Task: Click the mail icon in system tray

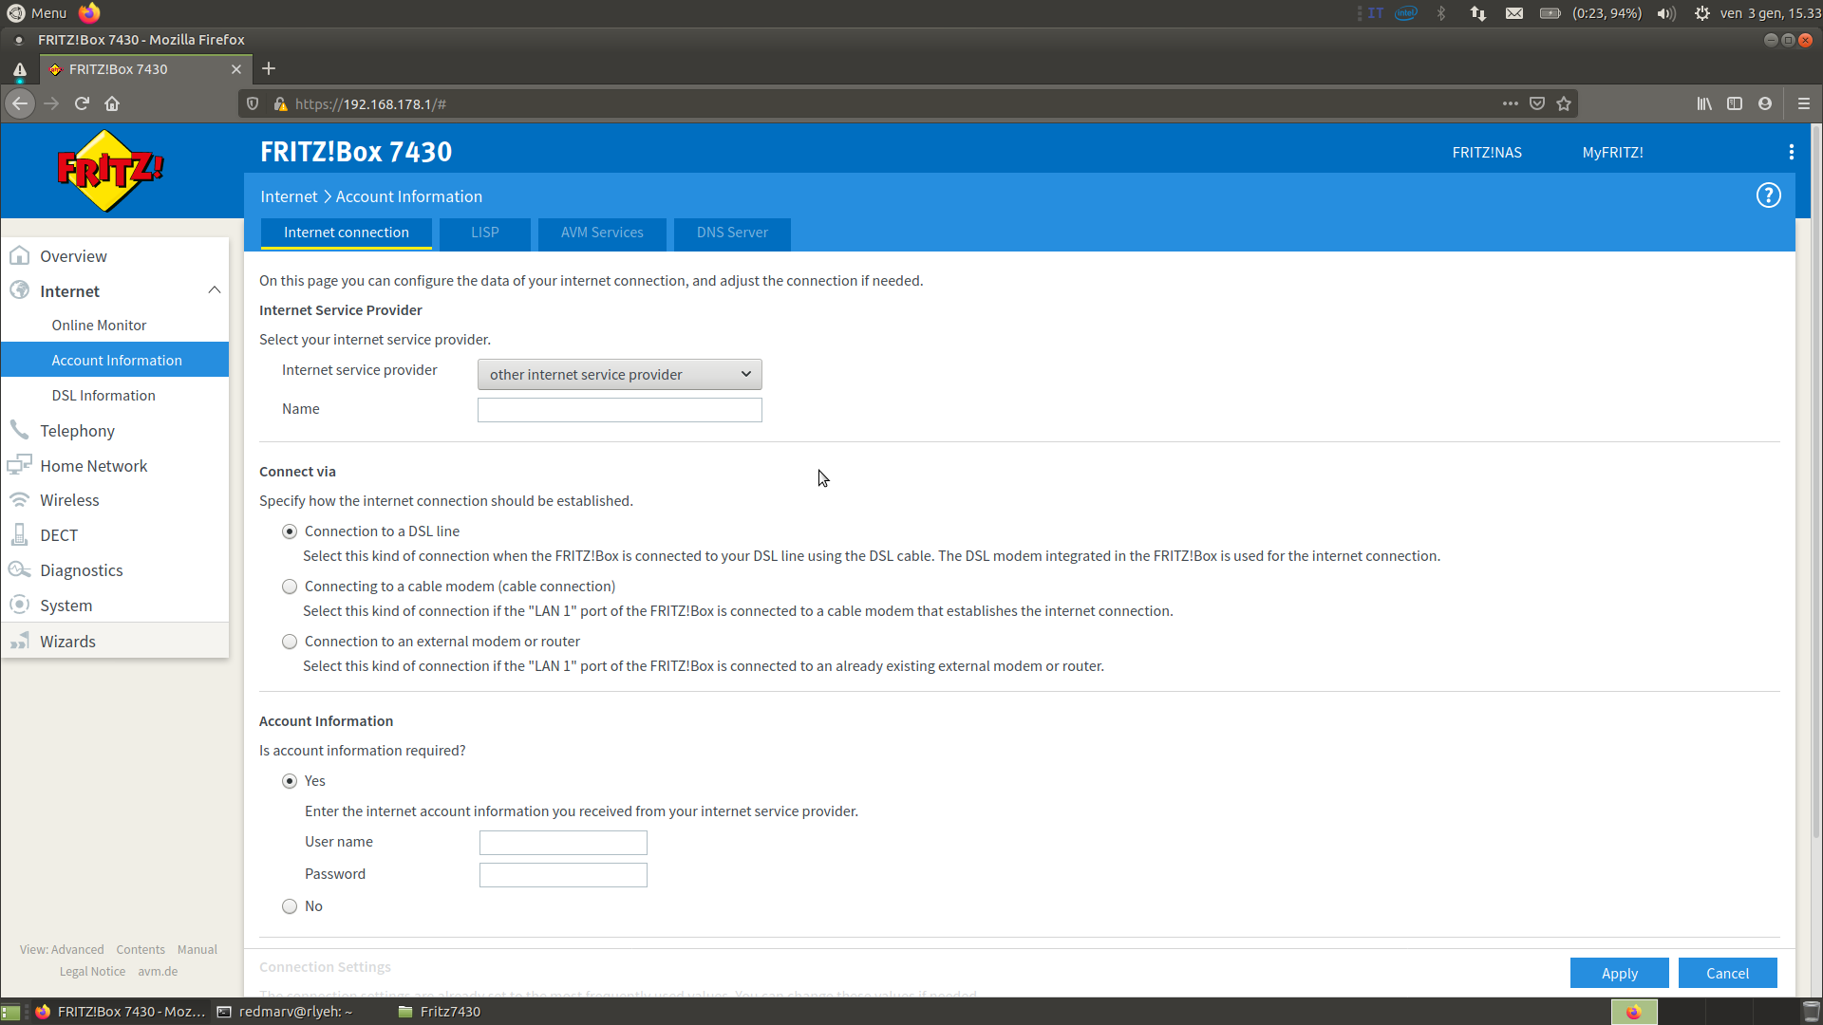Action: click(x=1514, y=13)
